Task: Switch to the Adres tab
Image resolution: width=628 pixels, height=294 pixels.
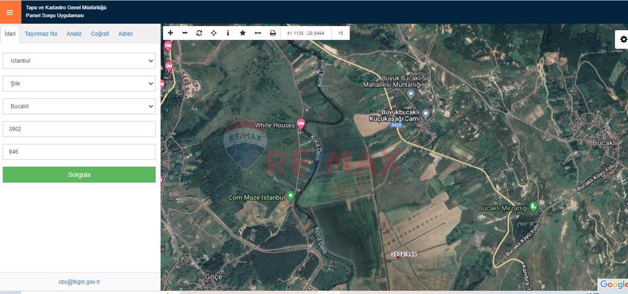Action: point(126,33)
